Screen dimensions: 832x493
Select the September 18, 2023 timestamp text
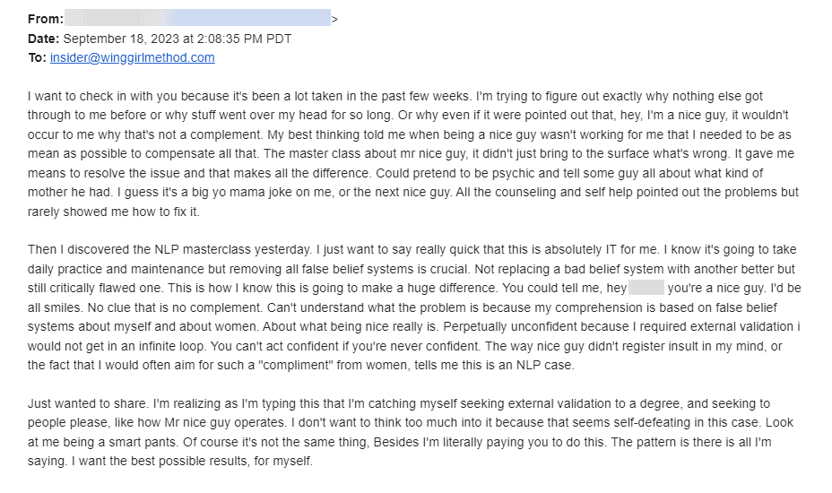pos(178,39)
